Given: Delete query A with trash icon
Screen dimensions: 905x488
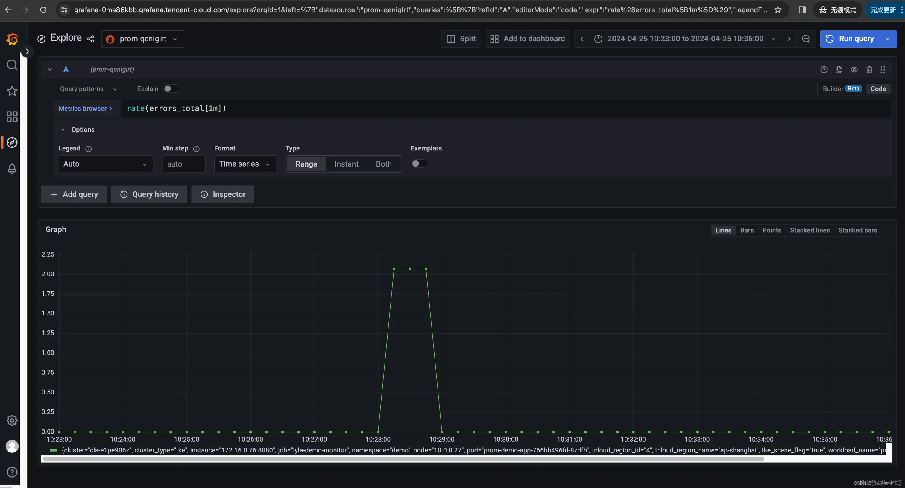Looking at the screenshot, I should click(x=869, y=69).
